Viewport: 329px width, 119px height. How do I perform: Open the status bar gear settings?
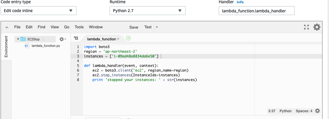click(x=317, y=111)
